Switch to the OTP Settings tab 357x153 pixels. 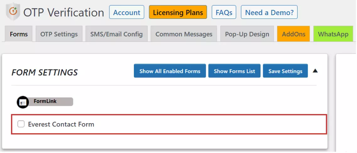pos(59,34)
